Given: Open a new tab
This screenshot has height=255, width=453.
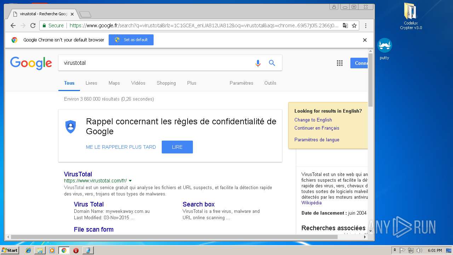Looking at the screenshot, I should pyautogui.click(x=85, y=14).
